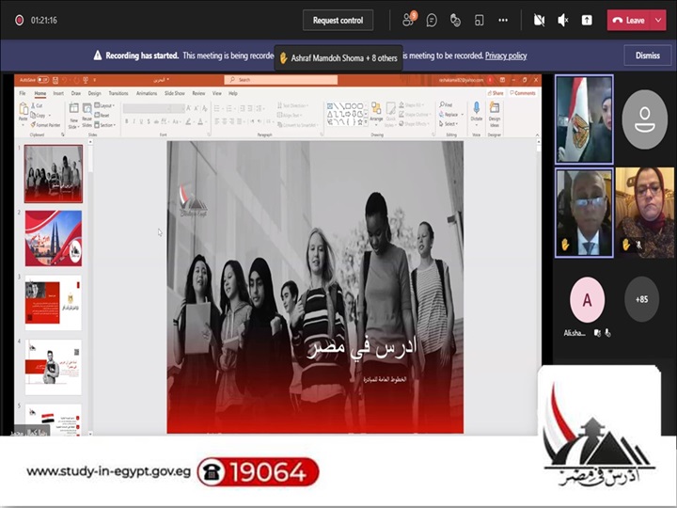This screenshot has width=677, height=508.
Task: Click the Dictate microphone icon in ribbon
Action: (476, 113)
